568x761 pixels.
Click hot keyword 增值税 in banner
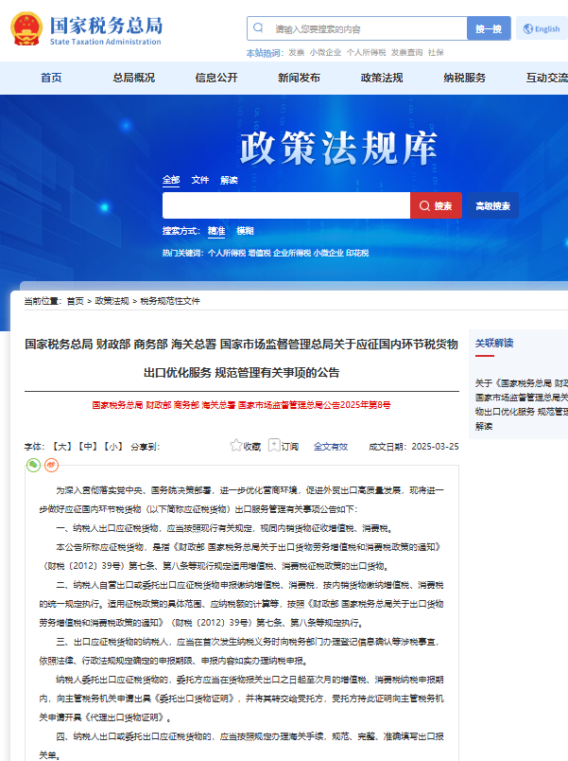tap(259, 253)
